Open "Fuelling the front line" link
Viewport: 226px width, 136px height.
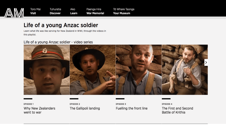pos(132,108)
